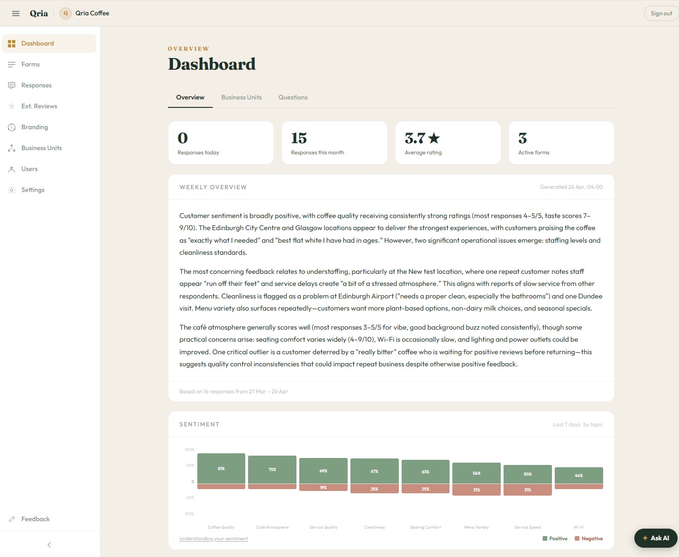Screen dimensions: 679x557
Task: Open Ext. Reviews in the sidebar
Action: coord(49,106)
